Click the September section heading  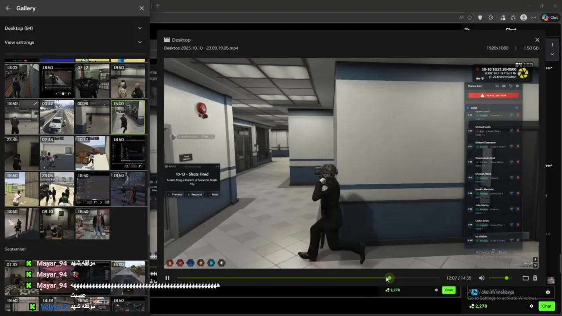(x=15, y=249)
